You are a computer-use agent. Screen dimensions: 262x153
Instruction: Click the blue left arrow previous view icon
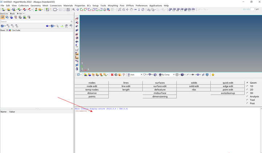[x=78, y=10]
